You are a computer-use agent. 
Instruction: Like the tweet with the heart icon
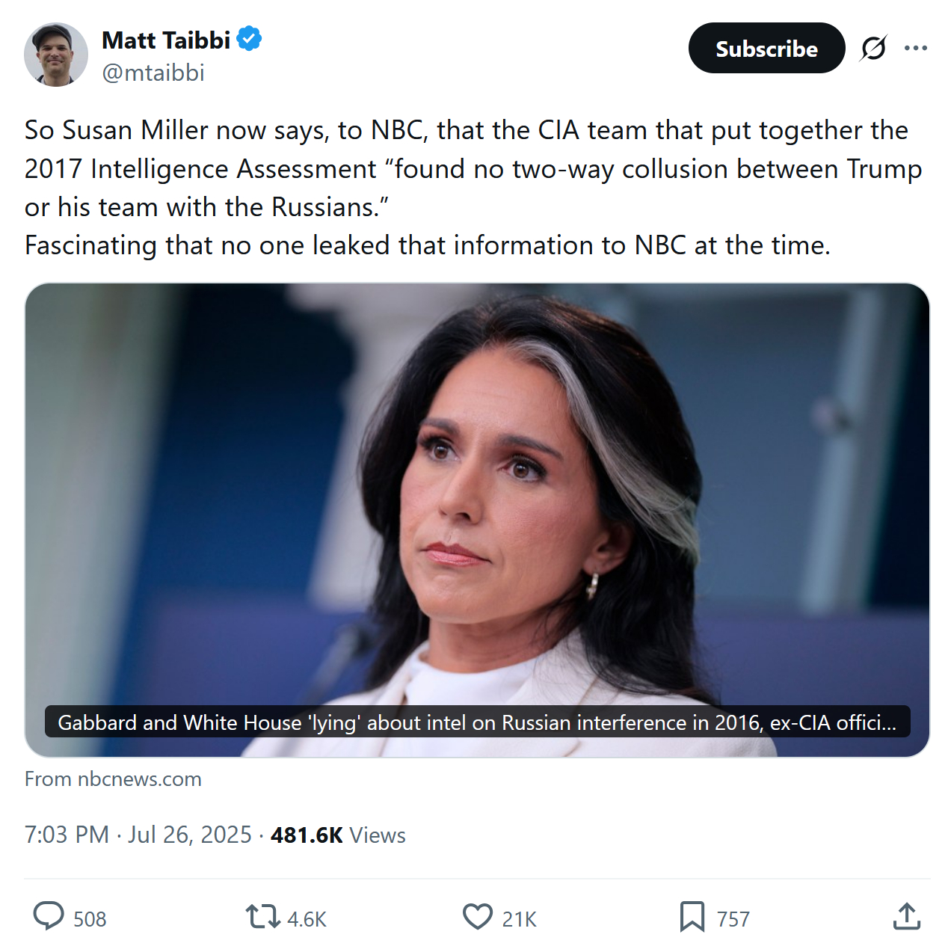point(478,916)
